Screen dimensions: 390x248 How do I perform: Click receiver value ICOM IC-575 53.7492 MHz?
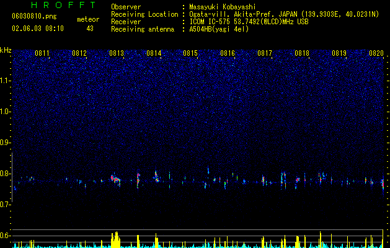click(249, 22)
